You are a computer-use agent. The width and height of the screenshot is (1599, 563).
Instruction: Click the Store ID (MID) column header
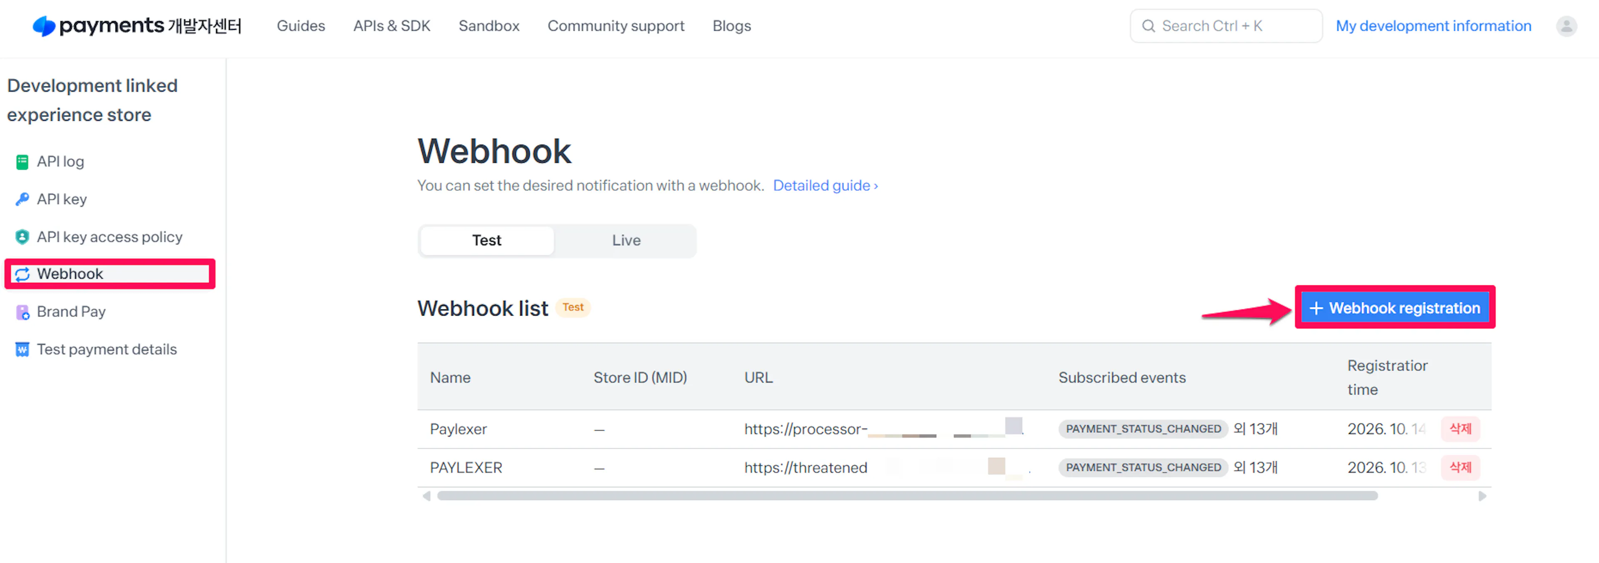(x=640, y=378)
